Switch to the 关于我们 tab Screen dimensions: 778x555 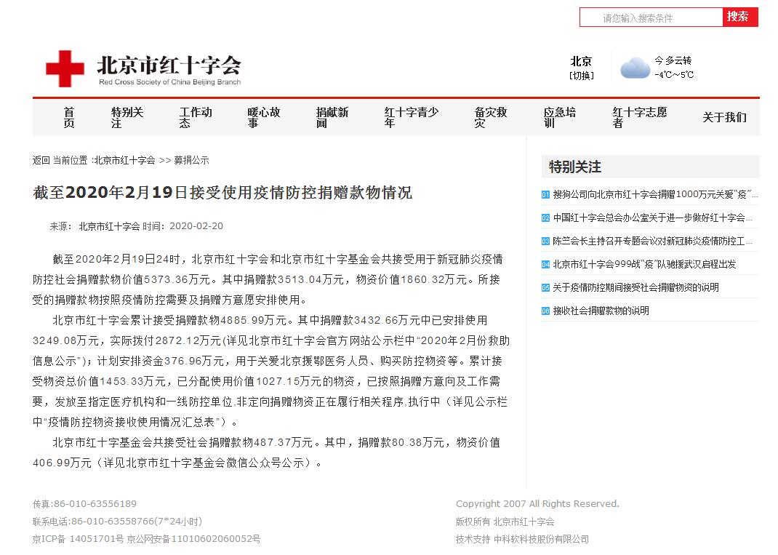[x=725, y=116]
